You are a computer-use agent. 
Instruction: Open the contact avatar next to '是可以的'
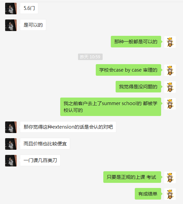click(11, 25)
